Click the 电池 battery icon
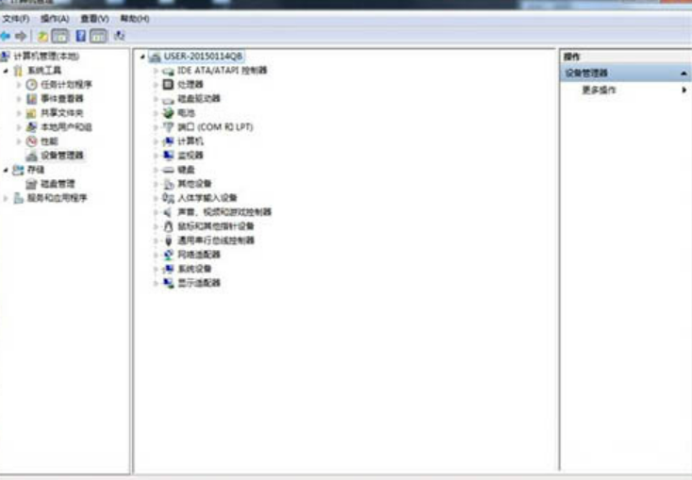692x480 pixels. click(168, 112)
